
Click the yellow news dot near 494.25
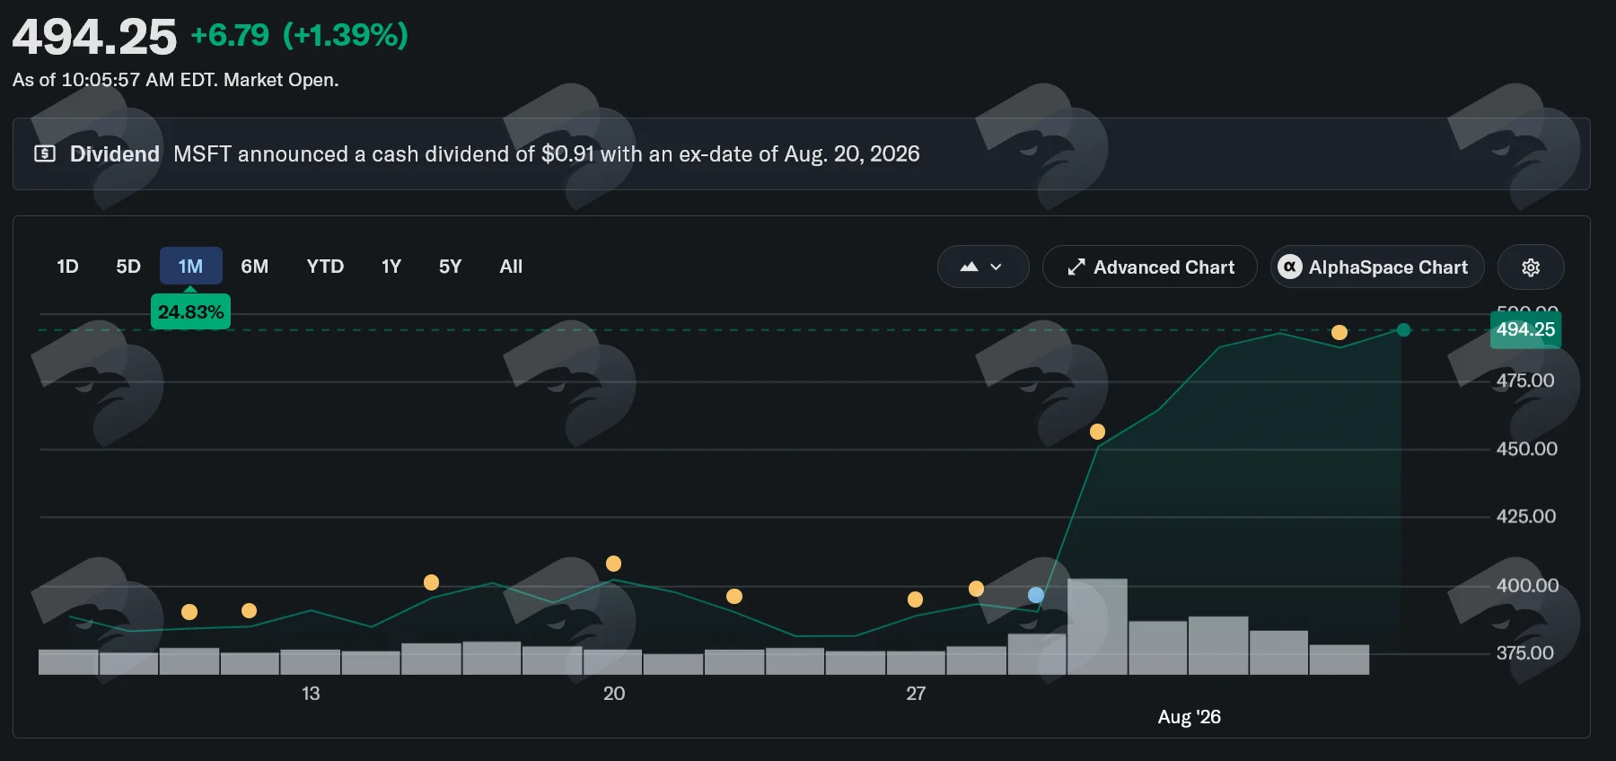coord(1339,332)
